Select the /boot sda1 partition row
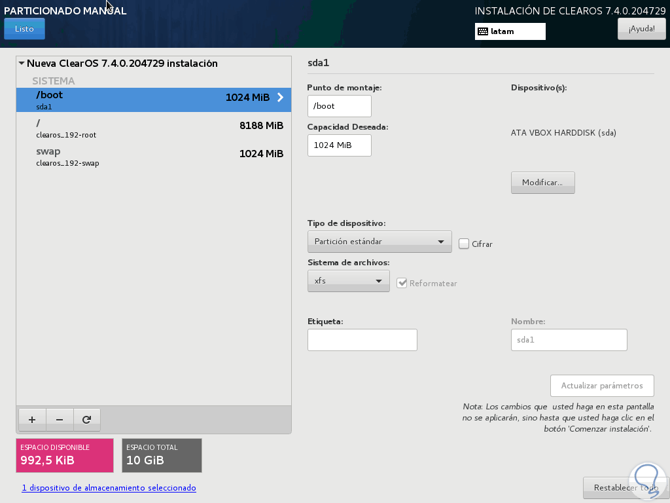This screenshot has width=670, height=503. [x=154, y=100]
